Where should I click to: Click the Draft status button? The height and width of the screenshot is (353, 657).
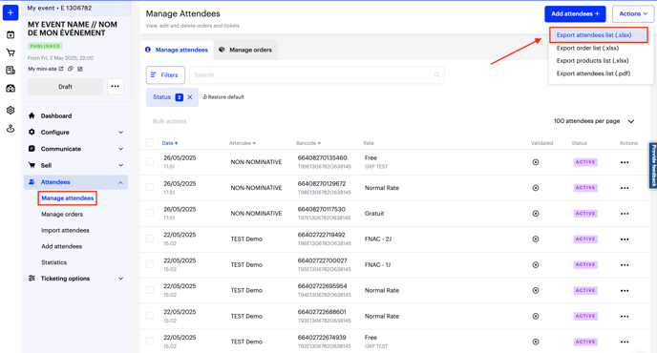coord(65,87)
